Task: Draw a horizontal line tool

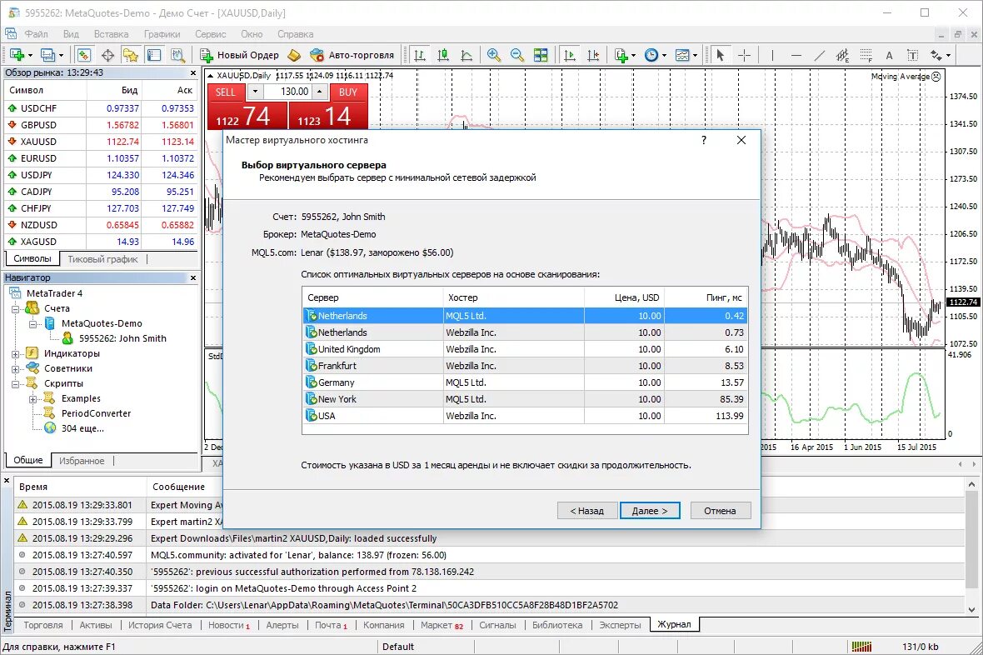Action: coord(796,55)
